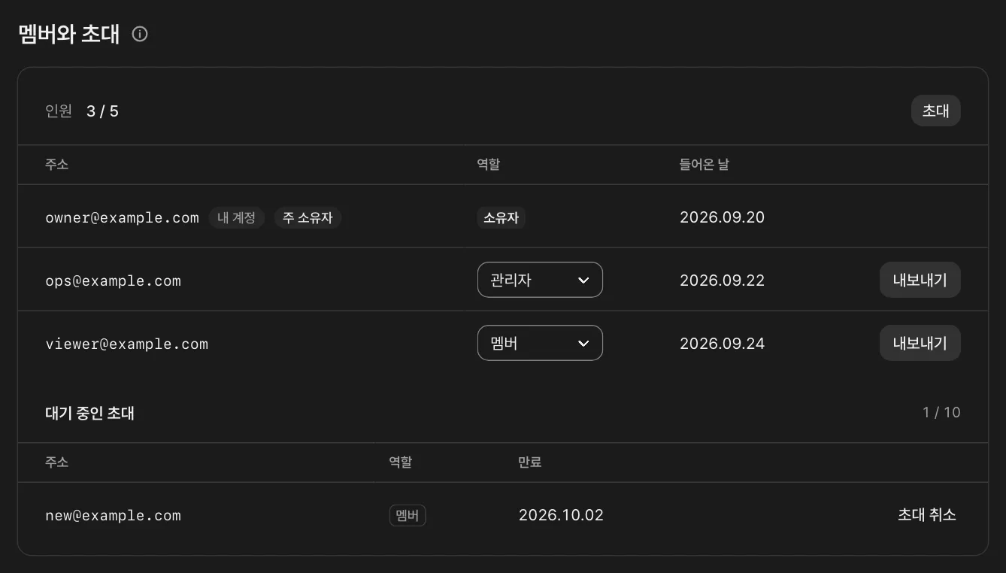Select new@example.com pending address
Viewport: 1006px width, 573px height.
[113, 516]
